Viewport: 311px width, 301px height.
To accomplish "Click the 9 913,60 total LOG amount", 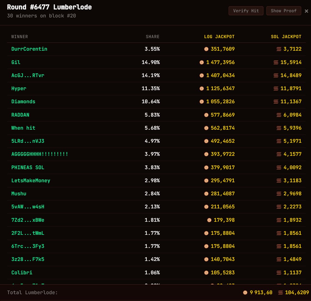I will click(261, 293).
